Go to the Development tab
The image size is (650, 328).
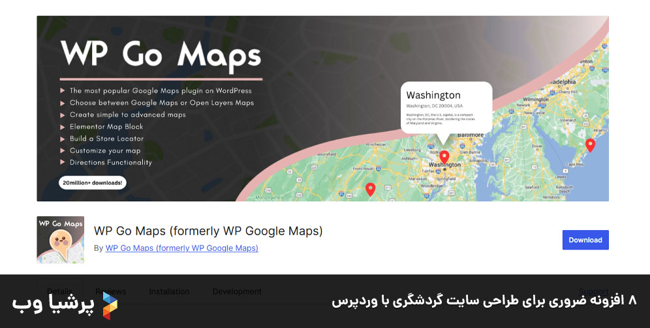(x=237, y=291)
